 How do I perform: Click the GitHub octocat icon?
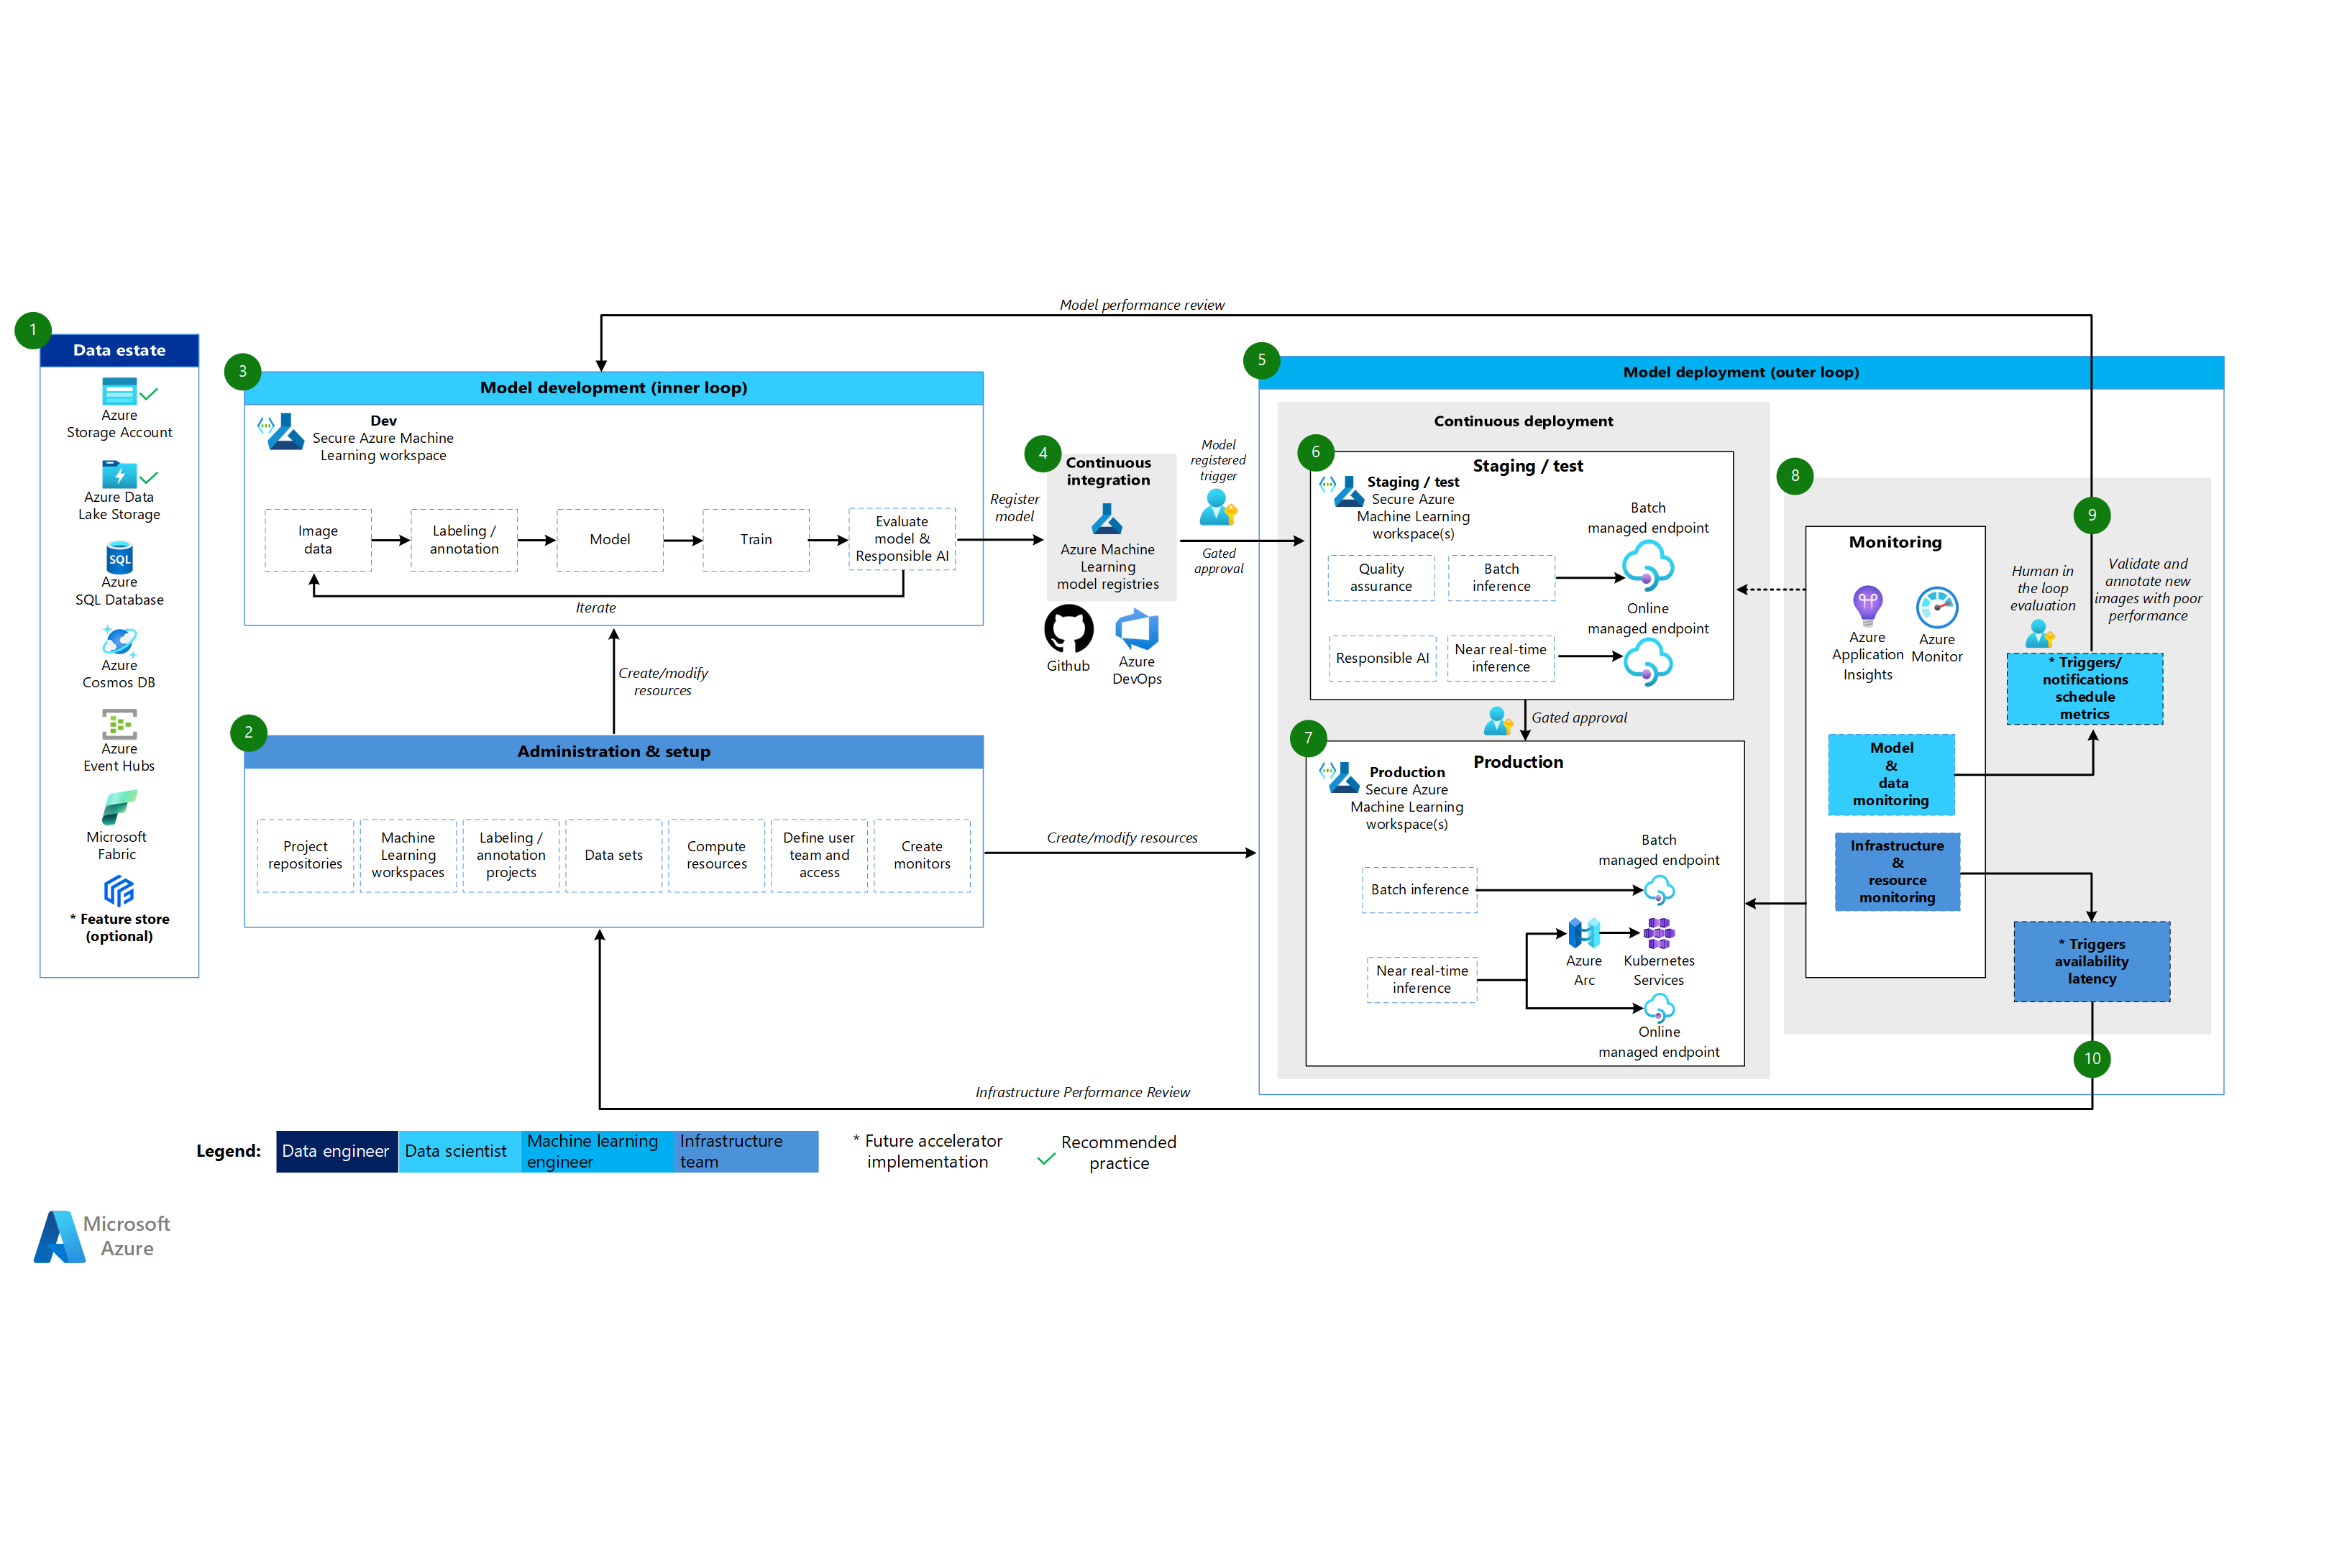1068,629
